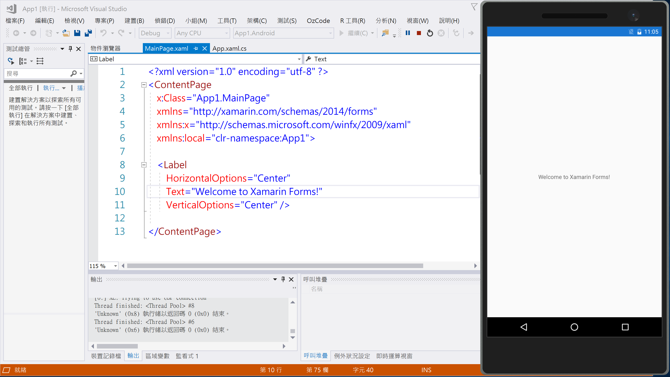Click line 10 Text attribute in editor
Image resolution: width=670 pixels, height=377 pixels.
click(x=244, y=191)
